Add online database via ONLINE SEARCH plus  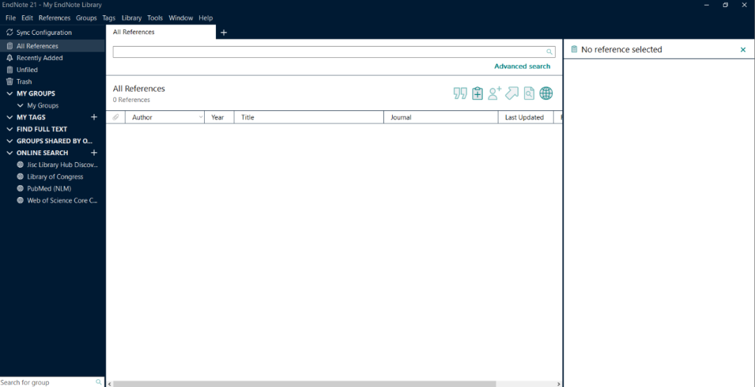pos(94,153)
